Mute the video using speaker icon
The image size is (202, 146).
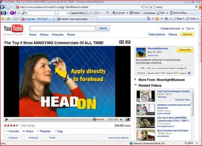point(121,119)
